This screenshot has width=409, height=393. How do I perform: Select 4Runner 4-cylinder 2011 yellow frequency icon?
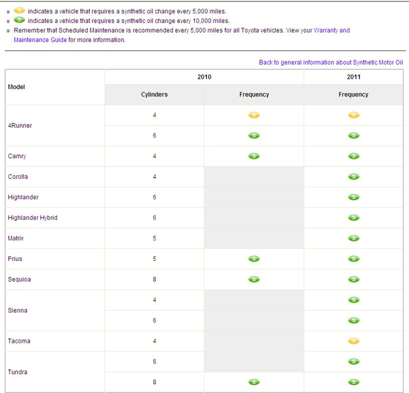(354, 115)
